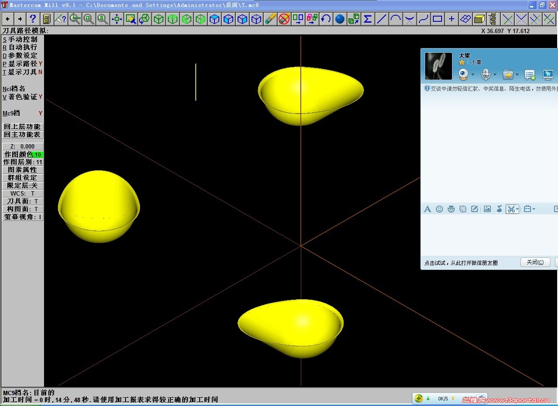This screenshot has width=558, height=406.
Task: Open the file cabinet icon in toolbar
Action: coord(47,19)
